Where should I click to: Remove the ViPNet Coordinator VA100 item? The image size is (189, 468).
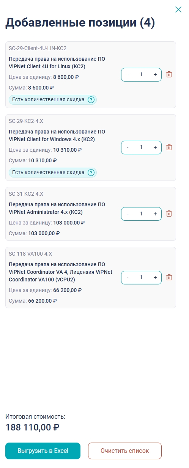[169, 277]
